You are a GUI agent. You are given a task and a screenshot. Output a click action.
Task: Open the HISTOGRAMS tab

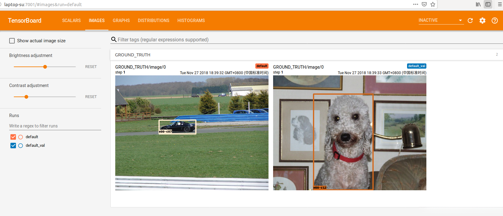click(x=191, y=21)
